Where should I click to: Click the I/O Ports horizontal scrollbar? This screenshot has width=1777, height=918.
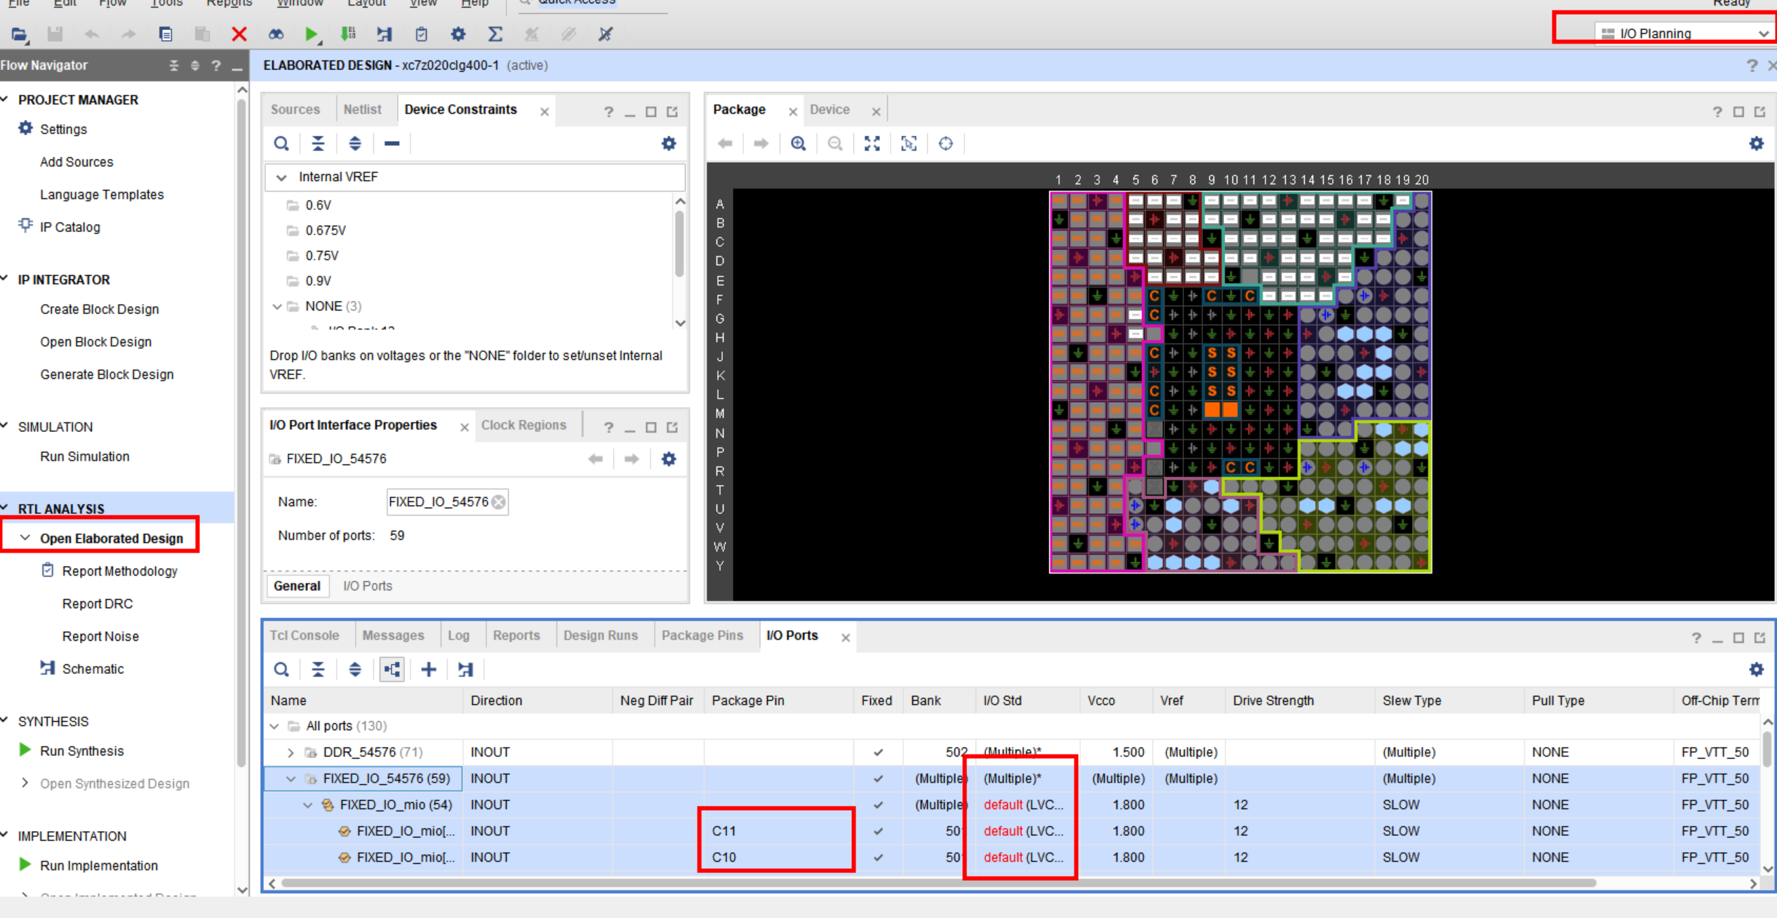pyautogui.click(x=938, y=883)
